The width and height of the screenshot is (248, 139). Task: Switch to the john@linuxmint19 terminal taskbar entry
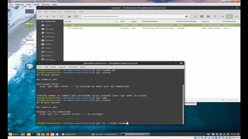(135, 134)
